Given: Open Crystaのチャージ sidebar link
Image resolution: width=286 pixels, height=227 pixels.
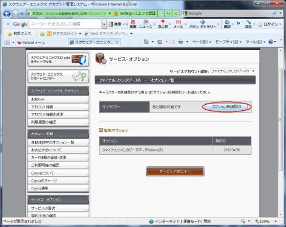Looking at the screenshot, I should 58,181.
